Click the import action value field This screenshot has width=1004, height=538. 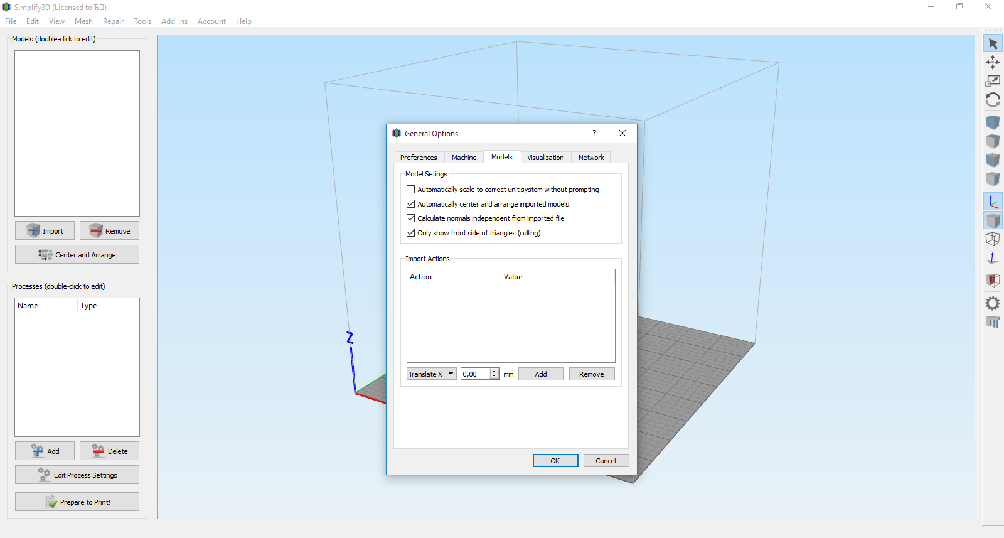[476, 374]
